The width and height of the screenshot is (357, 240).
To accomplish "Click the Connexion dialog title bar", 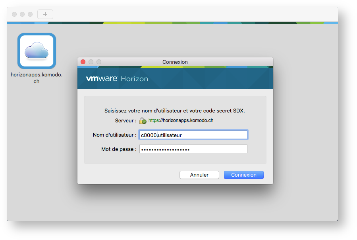I will (175, 62).
